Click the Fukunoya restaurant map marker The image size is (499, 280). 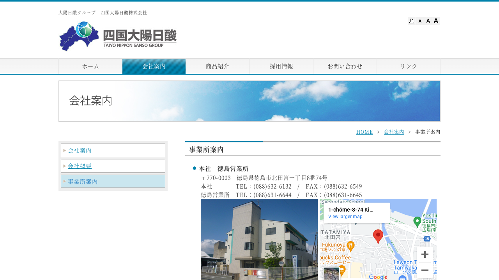coord(350,245)
